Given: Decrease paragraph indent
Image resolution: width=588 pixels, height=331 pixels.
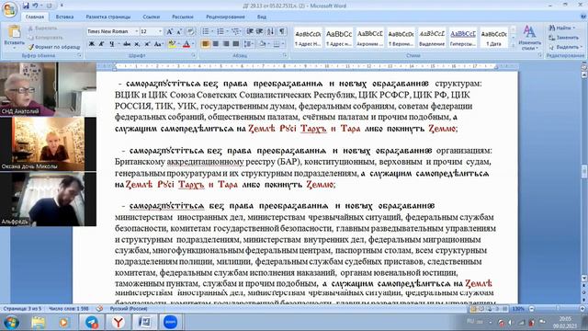Looking at the screenshot, I should tap(250, 31).
